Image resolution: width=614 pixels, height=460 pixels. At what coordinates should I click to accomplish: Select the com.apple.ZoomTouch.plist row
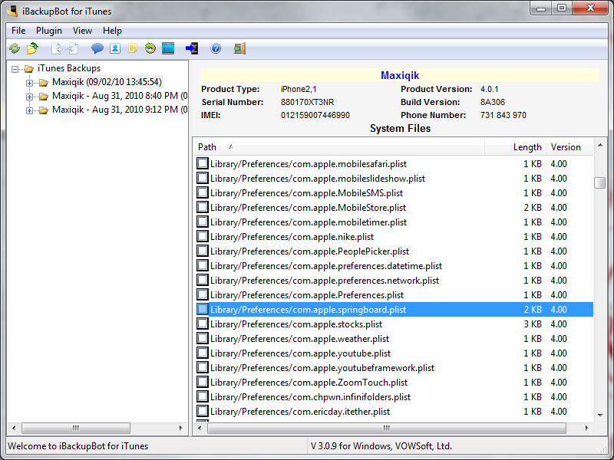394,382
